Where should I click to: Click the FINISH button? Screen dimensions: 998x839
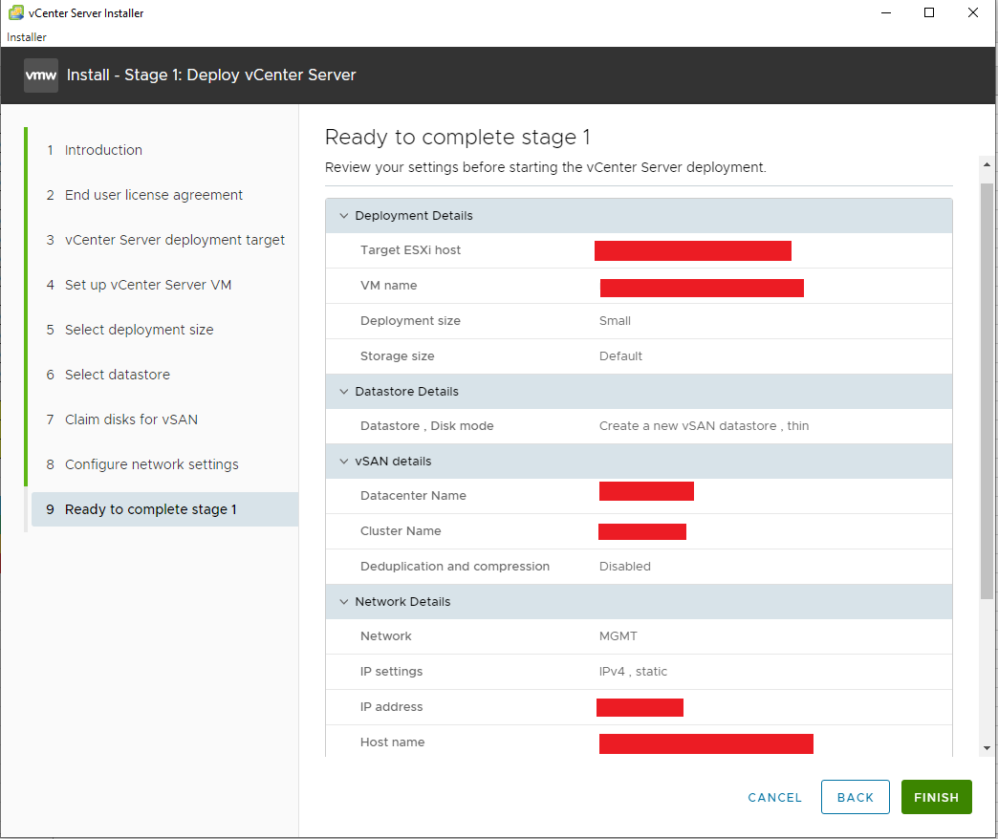coord(936,797)
